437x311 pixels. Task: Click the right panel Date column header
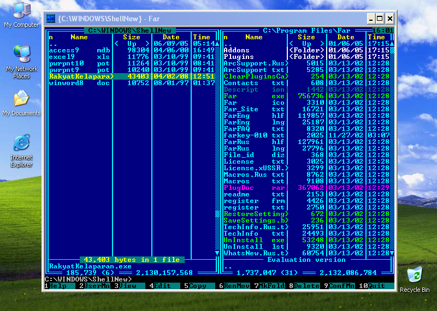(346, 37)
